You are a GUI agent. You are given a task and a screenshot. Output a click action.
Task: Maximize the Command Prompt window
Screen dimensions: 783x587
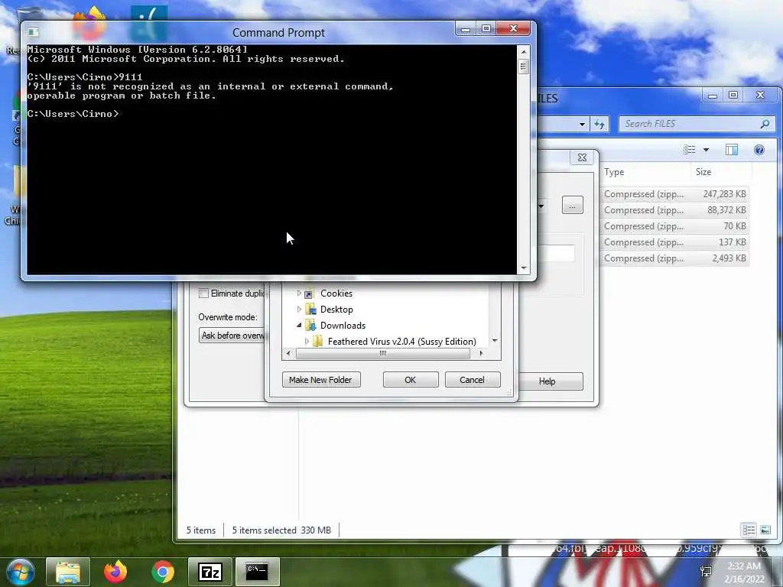point(486,29)
